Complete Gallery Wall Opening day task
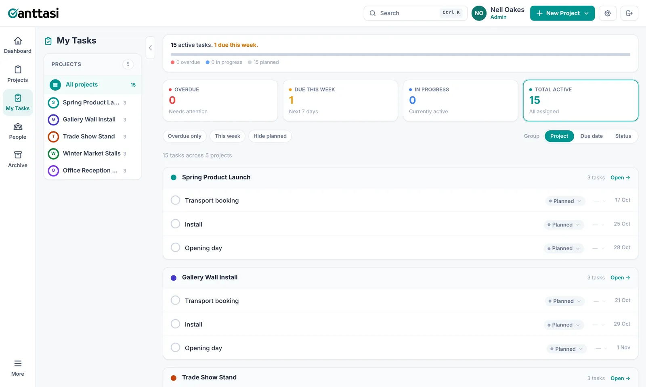Screen dimensions: 646x387 (x=175, y=347)
